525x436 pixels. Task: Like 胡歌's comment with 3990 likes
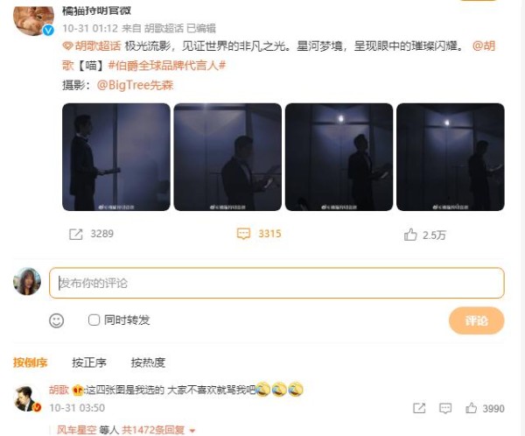point(471,408)
